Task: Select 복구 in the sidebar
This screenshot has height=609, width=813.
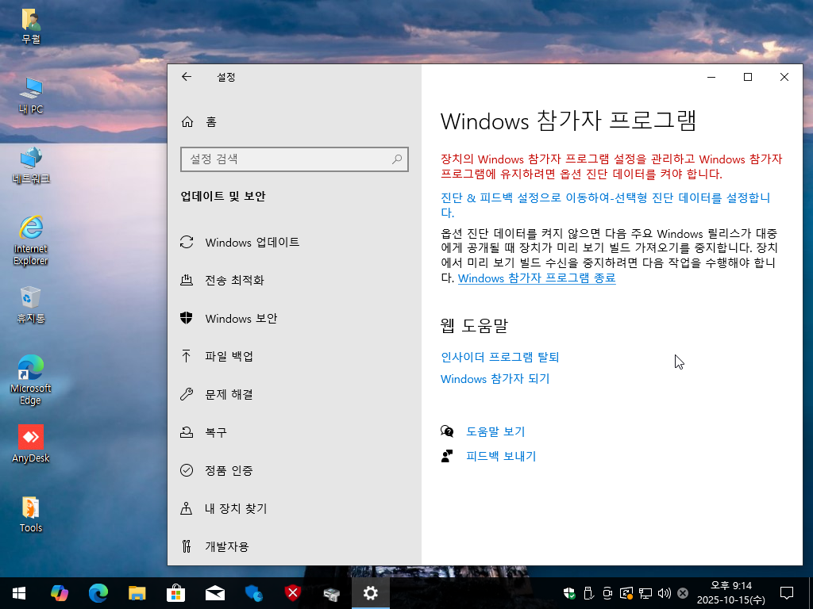Action: pos(294,432)
